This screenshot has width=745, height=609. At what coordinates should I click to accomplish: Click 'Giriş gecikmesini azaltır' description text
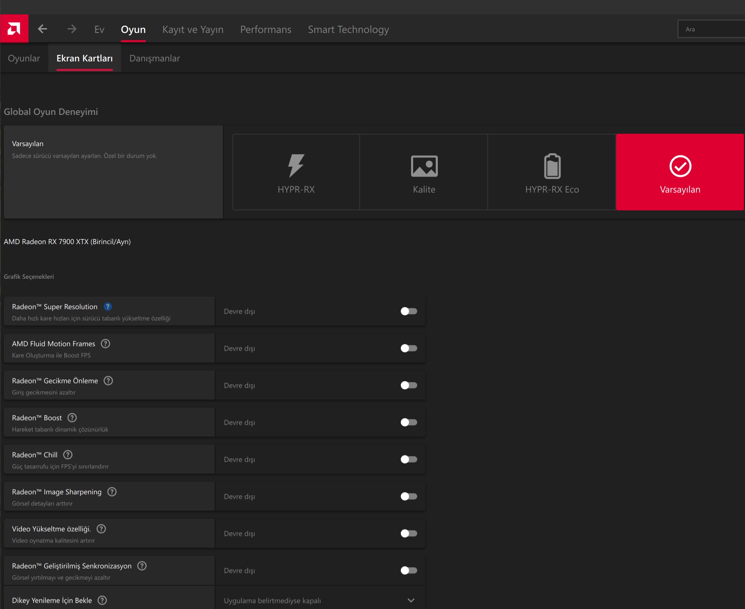pyautogui.click(x=44, y=392)
